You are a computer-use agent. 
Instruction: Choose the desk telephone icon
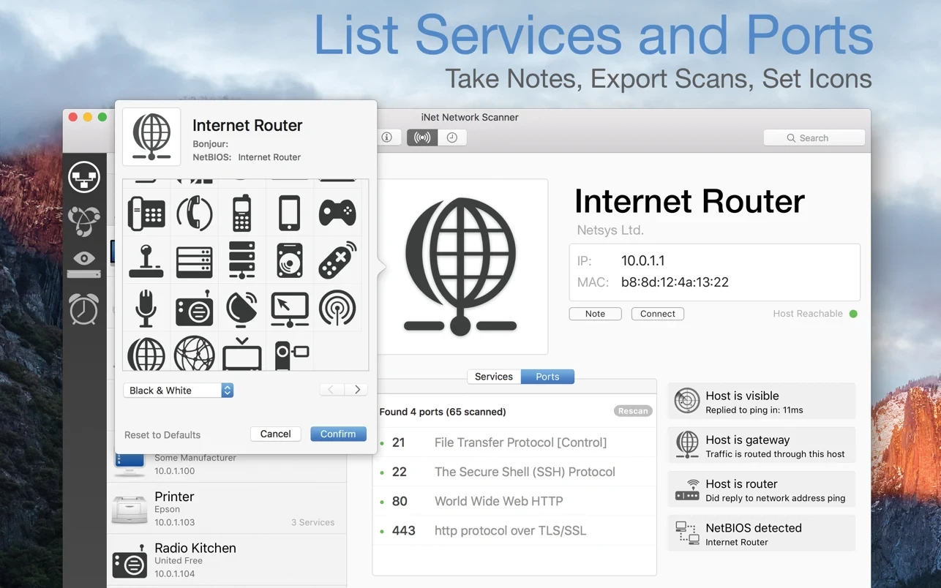146,214
